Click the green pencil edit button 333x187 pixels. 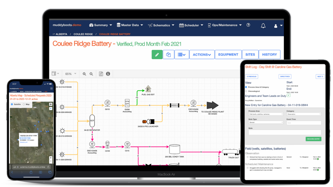(x=157, y=55)
